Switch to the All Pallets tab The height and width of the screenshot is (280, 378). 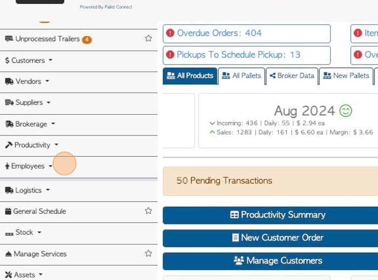[x=241, y=76]
